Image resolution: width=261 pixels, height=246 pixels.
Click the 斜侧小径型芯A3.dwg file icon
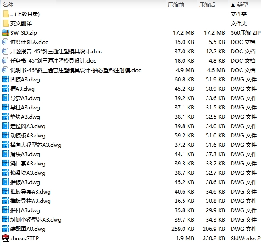tap(5, 219)
